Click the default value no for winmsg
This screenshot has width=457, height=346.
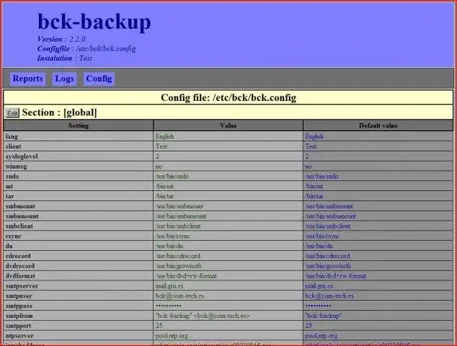(x=309, y=167)
